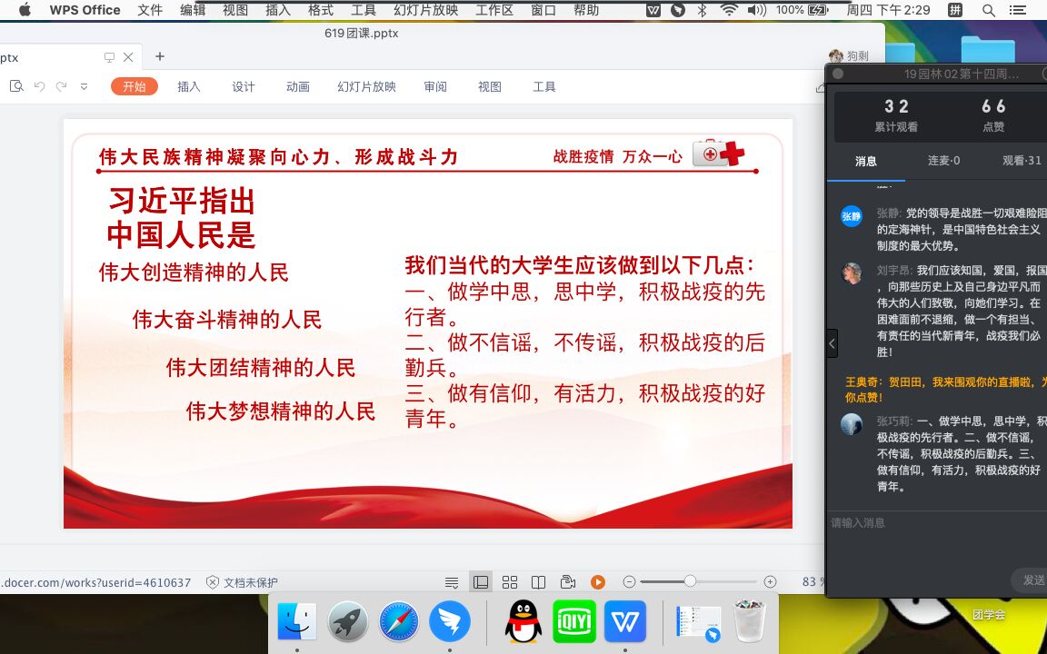
Task: Click the orange slideshow play button
Action: 597,582
